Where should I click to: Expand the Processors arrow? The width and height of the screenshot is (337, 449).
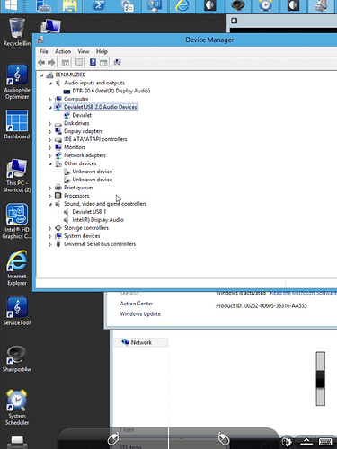click(x=50, y=196)
